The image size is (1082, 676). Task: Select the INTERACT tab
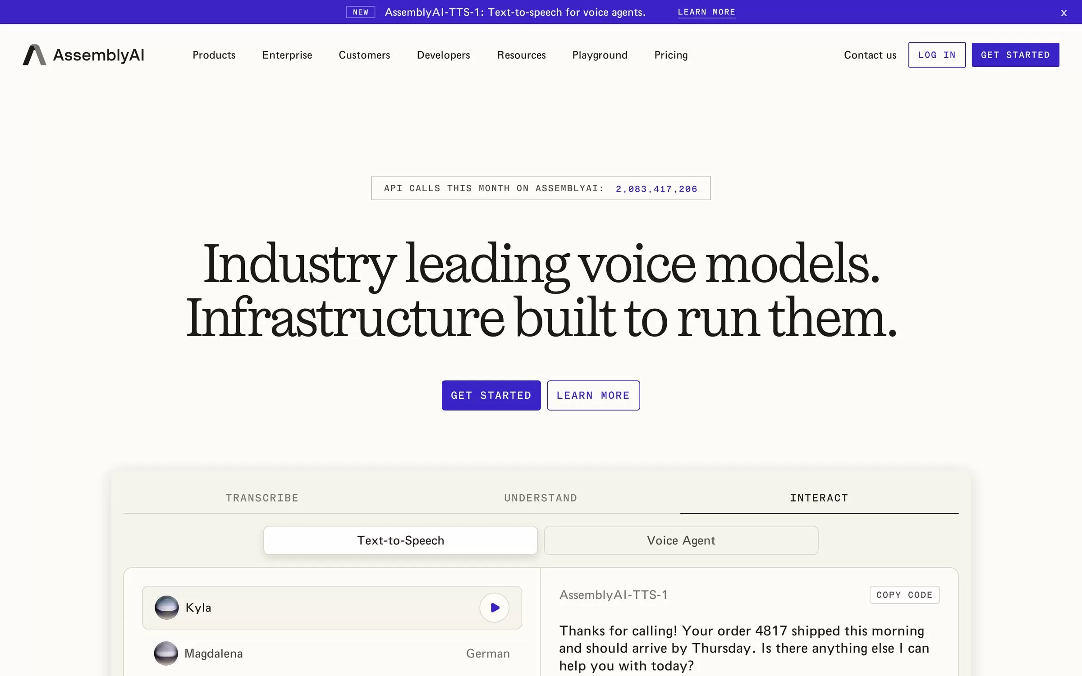pos(819,498)
